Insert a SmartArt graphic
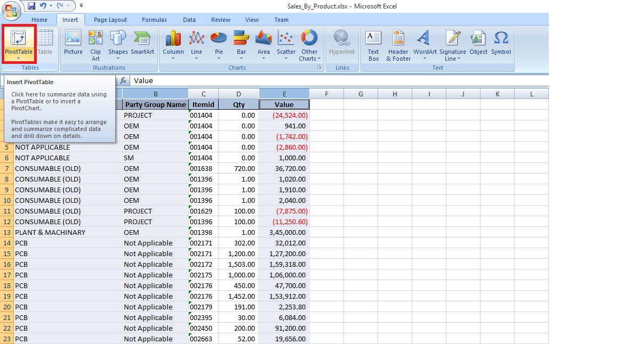 pyautogui.click(x=142, y=42)
